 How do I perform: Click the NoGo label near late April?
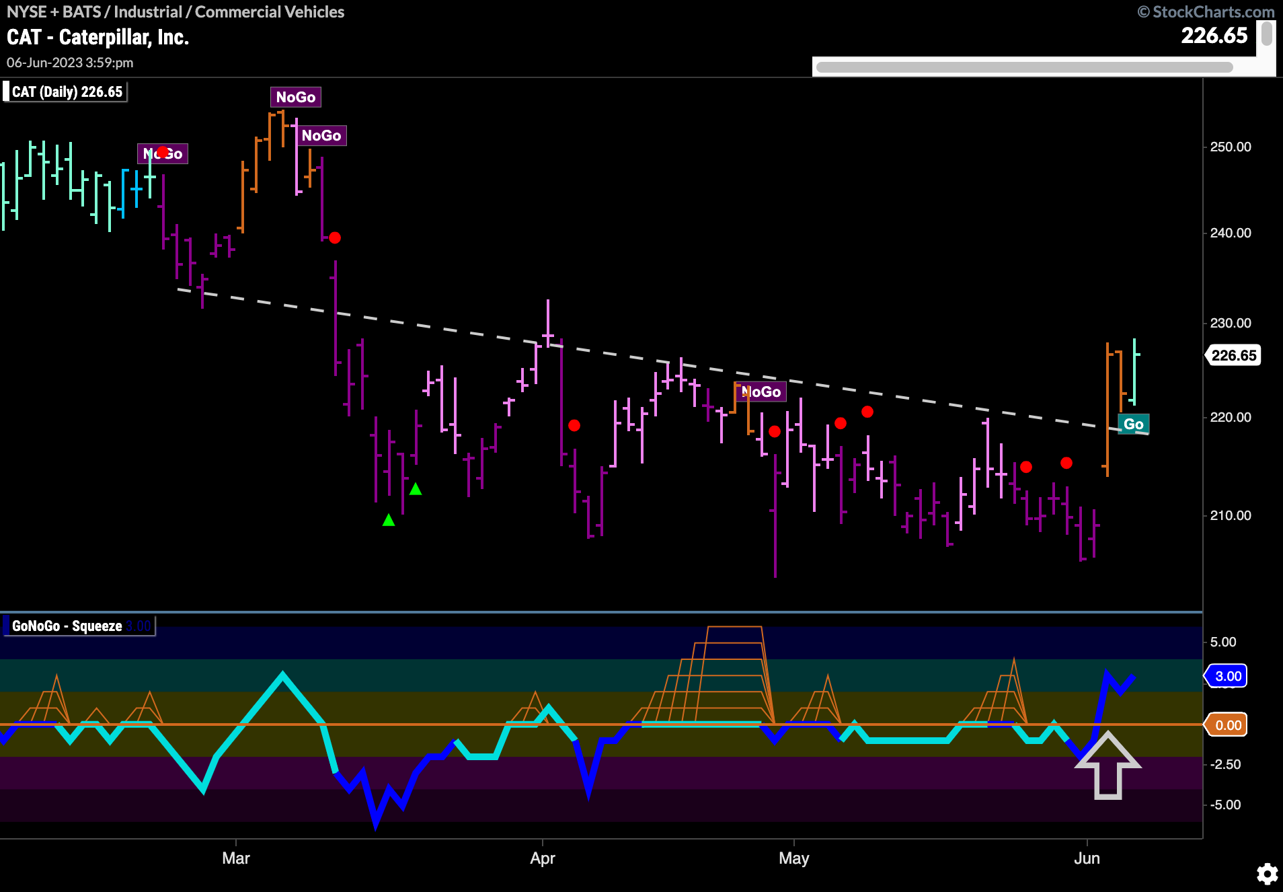[761, 392]
